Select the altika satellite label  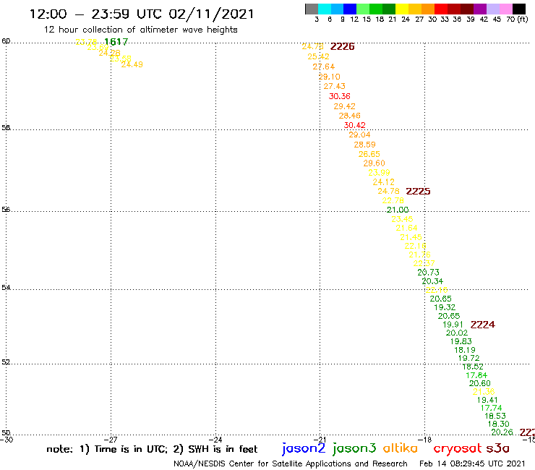(x=401, y=448)
